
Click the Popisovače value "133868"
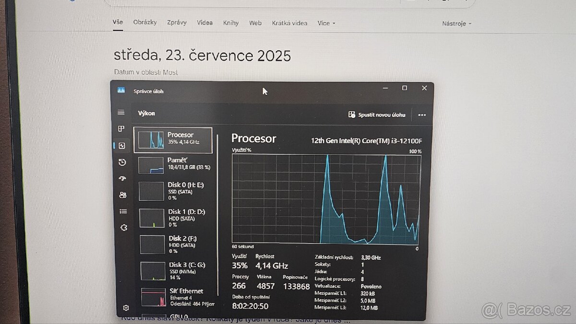tap(297, 286)
